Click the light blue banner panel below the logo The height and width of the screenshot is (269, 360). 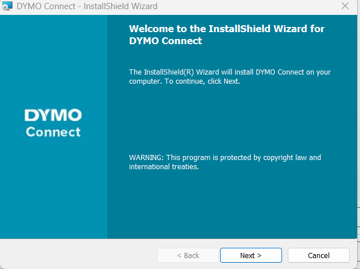point(53,188)
